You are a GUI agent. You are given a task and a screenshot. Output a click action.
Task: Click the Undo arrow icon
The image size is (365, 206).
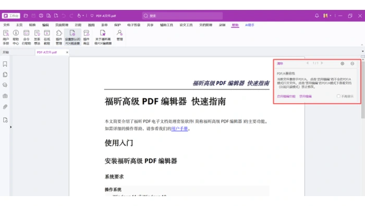click(64, 16)
